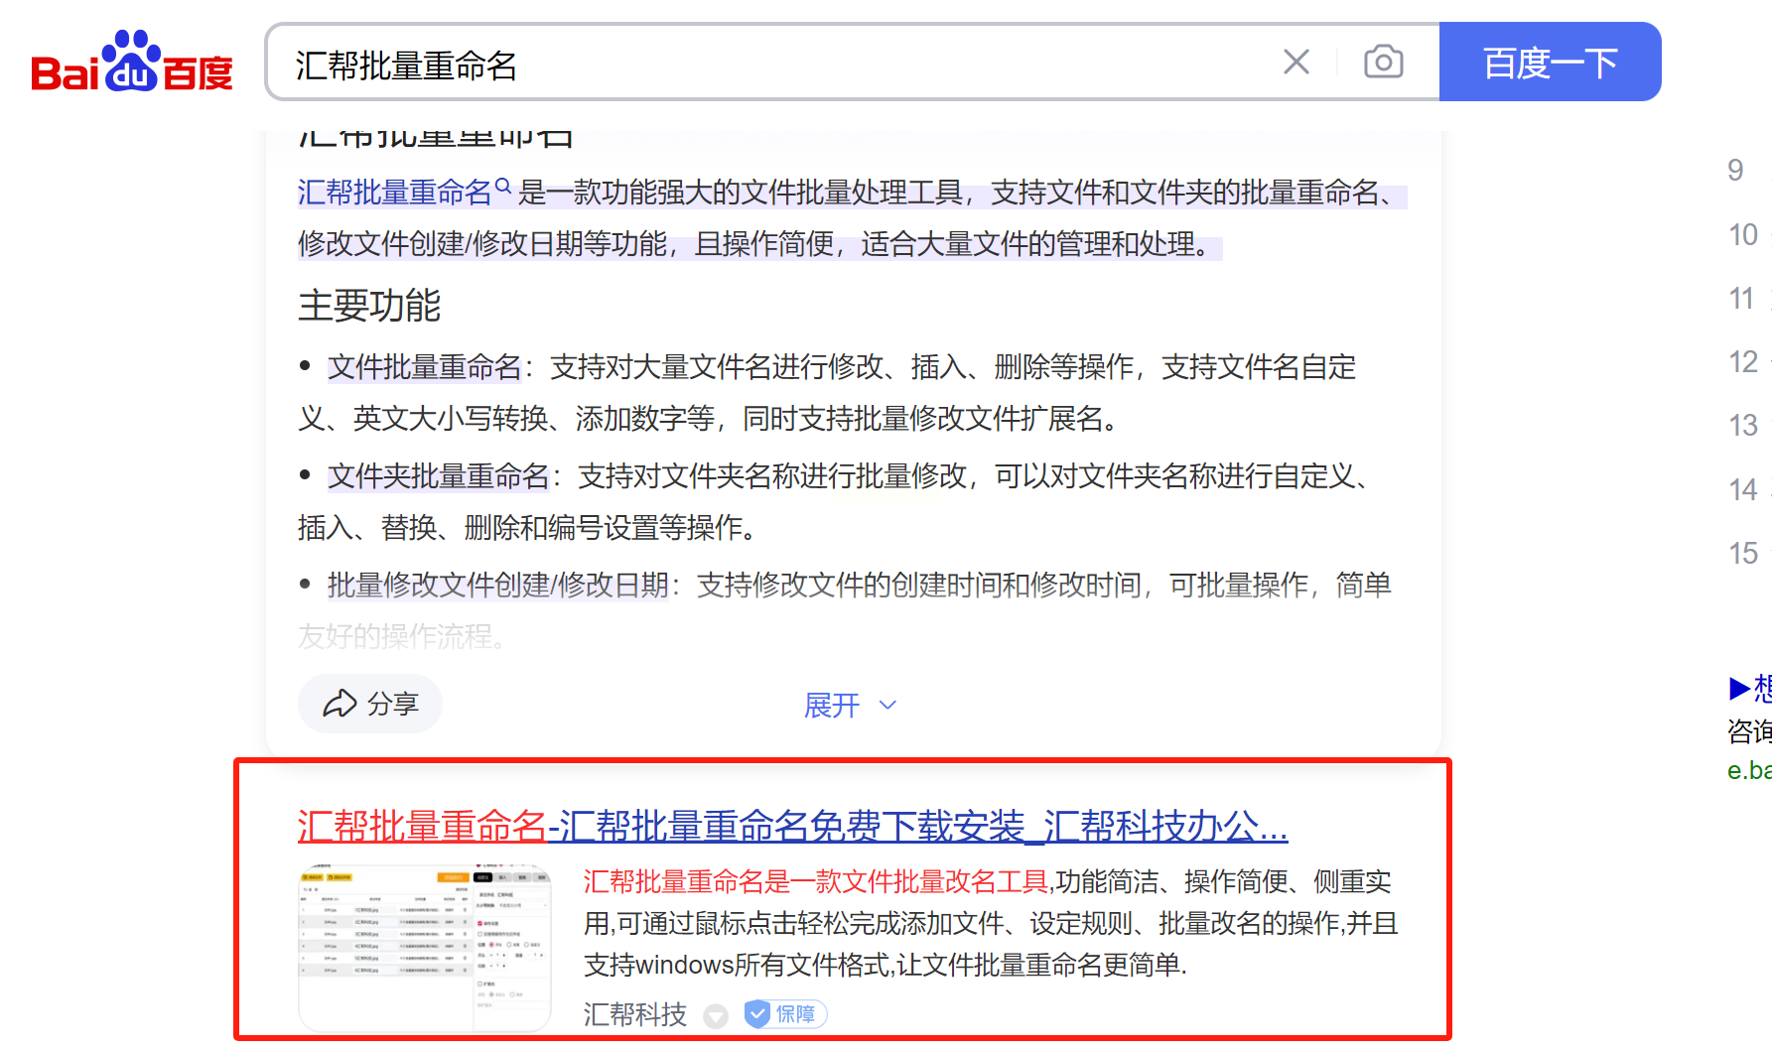Click the Baidu logo

[132, 62]
